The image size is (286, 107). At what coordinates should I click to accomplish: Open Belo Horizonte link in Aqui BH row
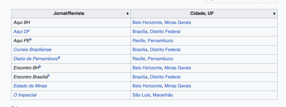pyautogui.click(x=147, y=23)
